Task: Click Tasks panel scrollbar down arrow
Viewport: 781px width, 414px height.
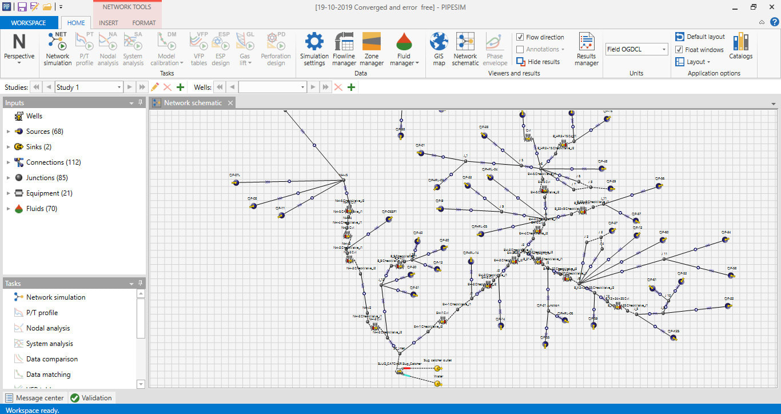Action: click(x=141, y=384)
